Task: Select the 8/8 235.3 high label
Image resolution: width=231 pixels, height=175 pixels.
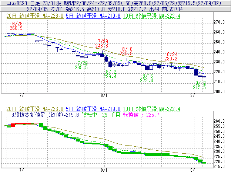Action: click(126, 51)
